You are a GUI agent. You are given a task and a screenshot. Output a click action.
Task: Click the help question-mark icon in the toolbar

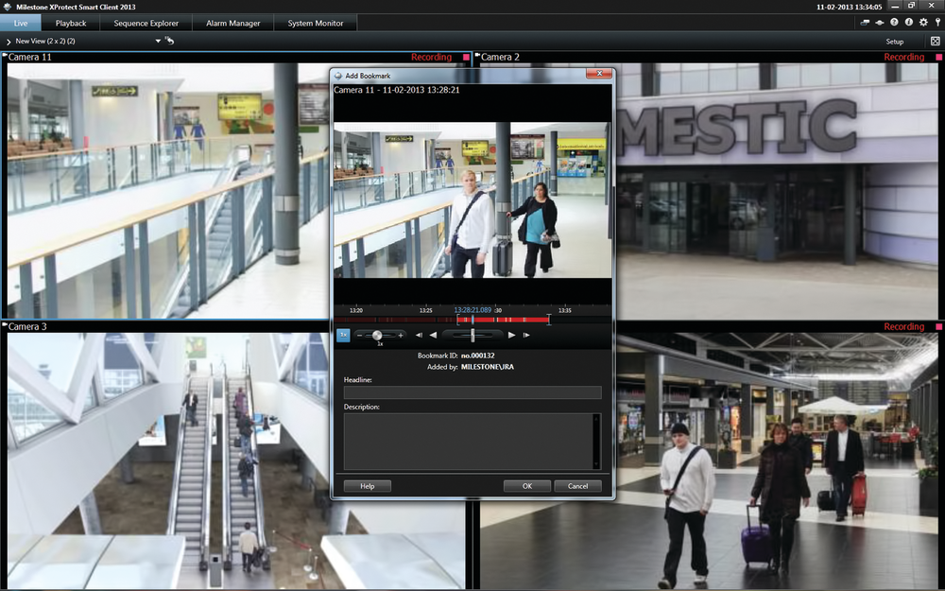[x=894, y=22]
